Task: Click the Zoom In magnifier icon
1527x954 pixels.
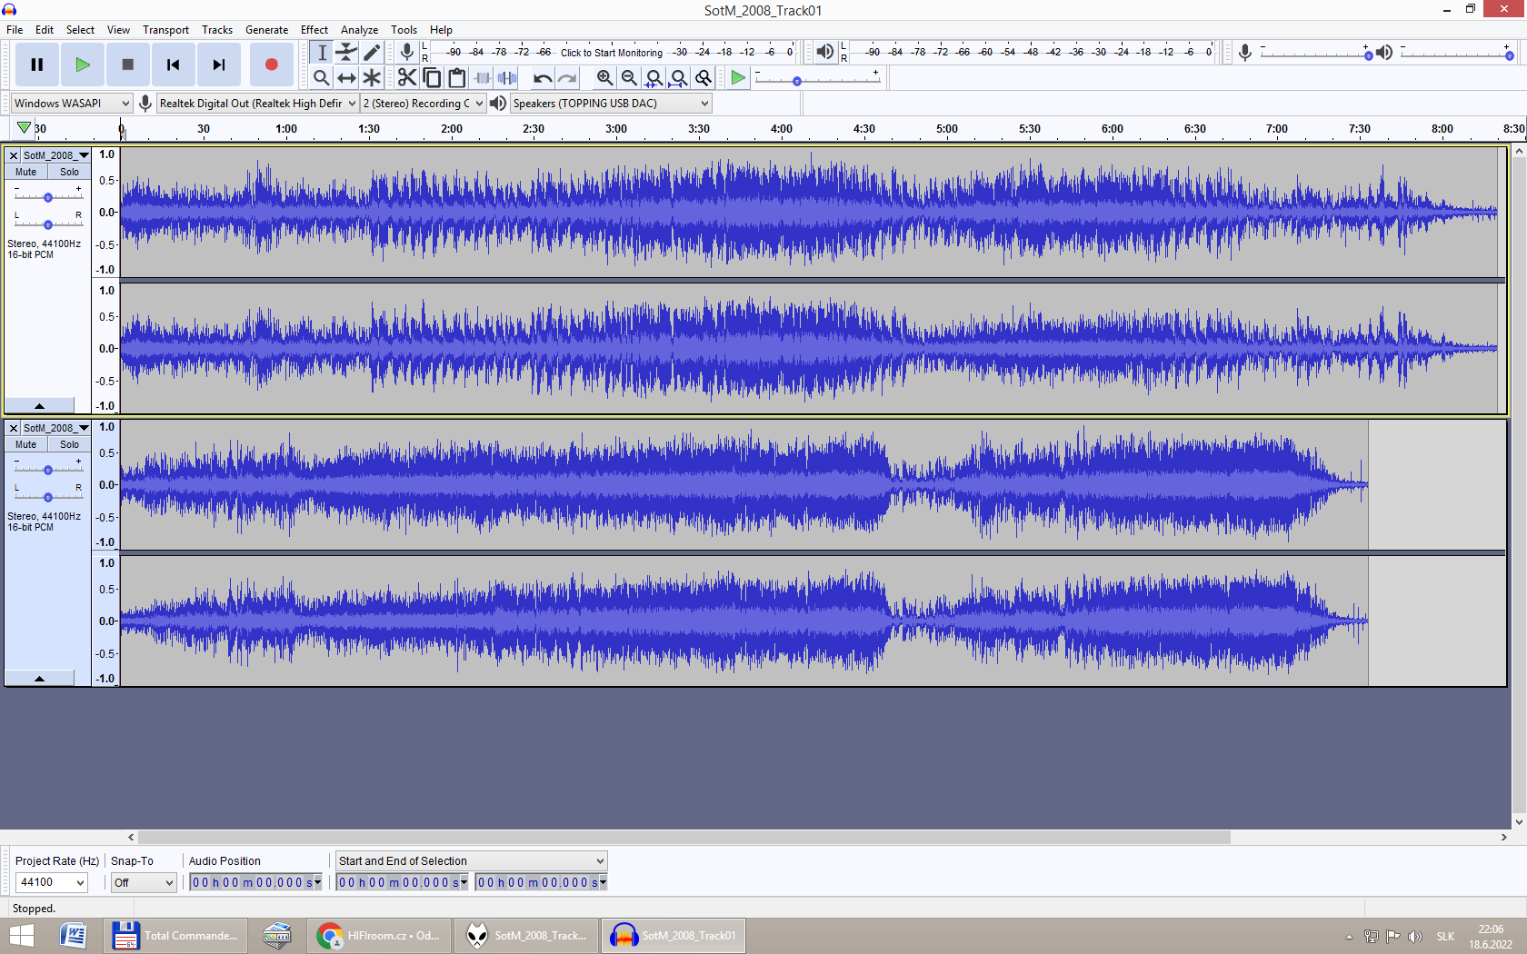Action: coord(604,78)
